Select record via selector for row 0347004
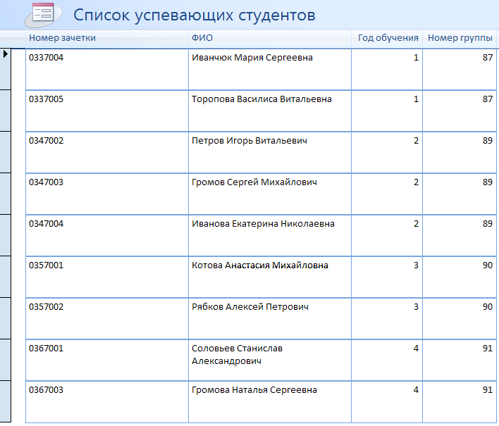499x426 pixels. (x=6, y=235)
